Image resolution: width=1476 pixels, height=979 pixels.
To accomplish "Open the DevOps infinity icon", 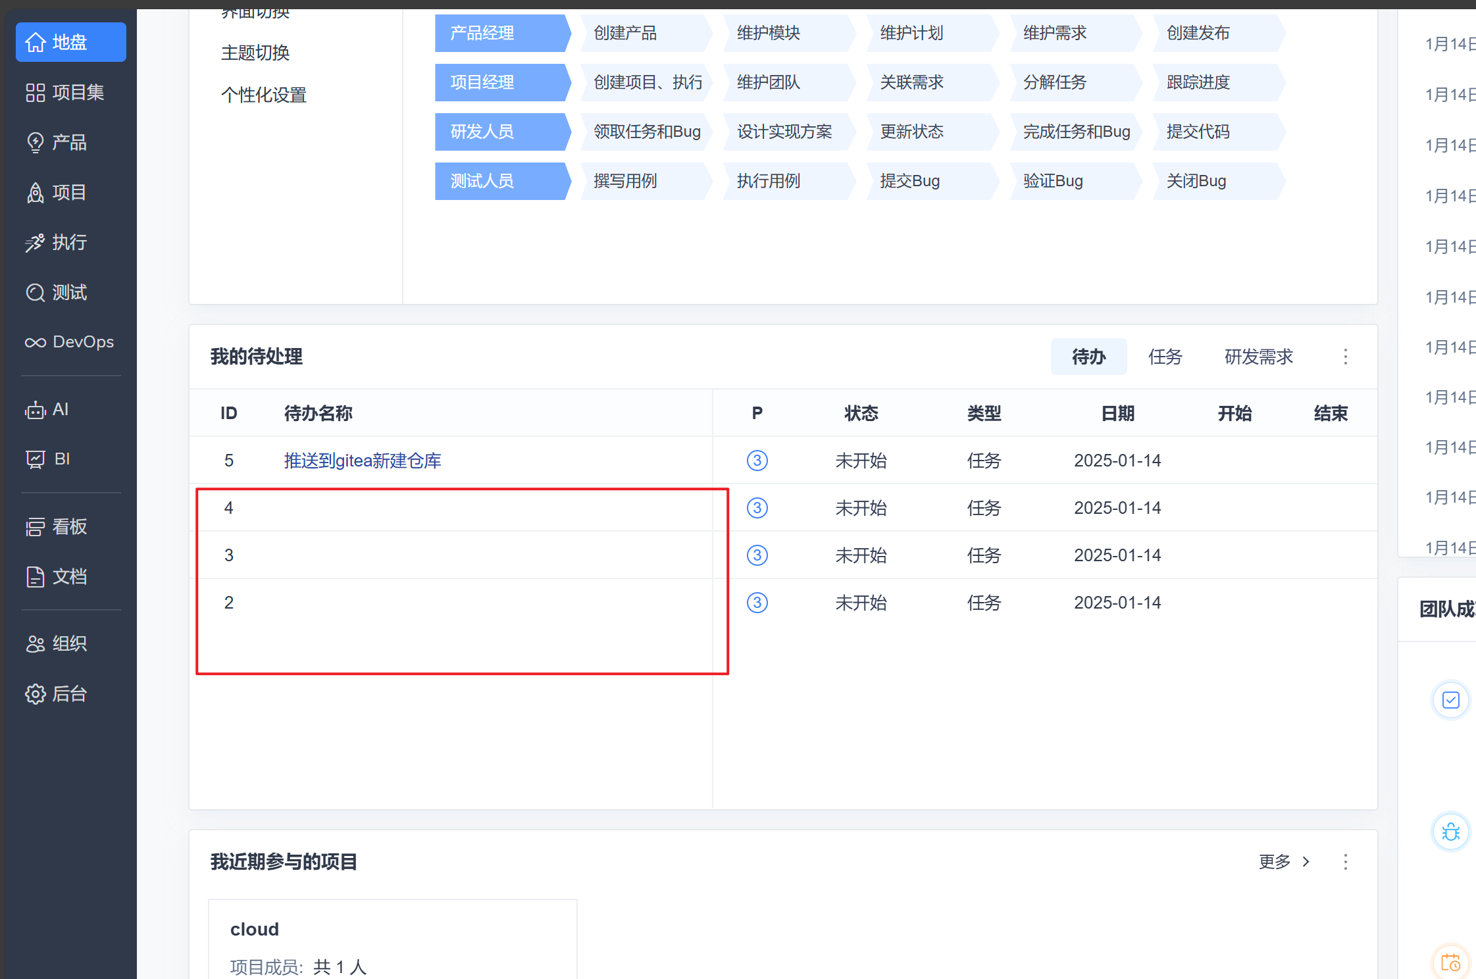I will point(36,343).
